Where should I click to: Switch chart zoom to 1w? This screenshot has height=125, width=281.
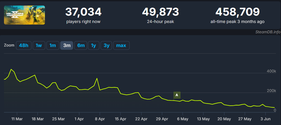[x=39, y=45]
